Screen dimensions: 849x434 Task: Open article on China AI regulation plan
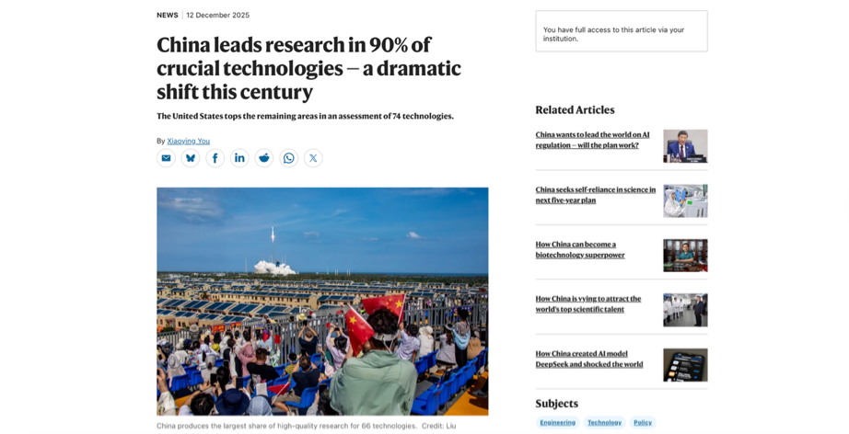pyautogui.click(x=592, y=140)
